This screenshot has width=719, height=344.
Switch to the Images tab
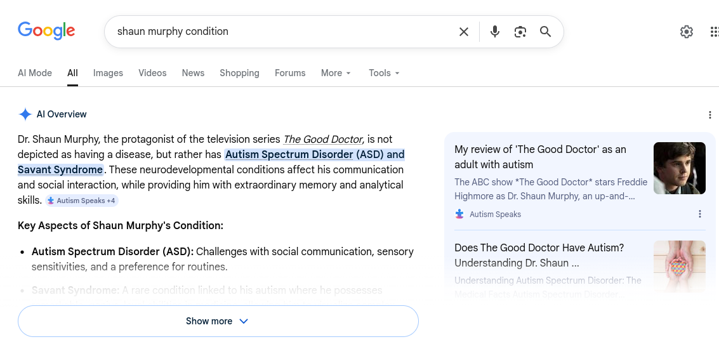(x=108, y=73)
